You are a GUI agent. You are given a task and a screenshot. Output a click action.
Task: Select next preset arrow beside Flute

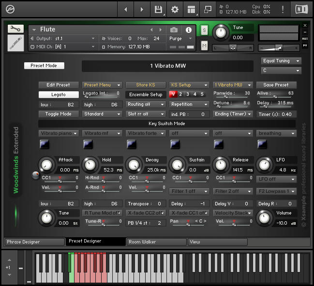click(161, 30)
